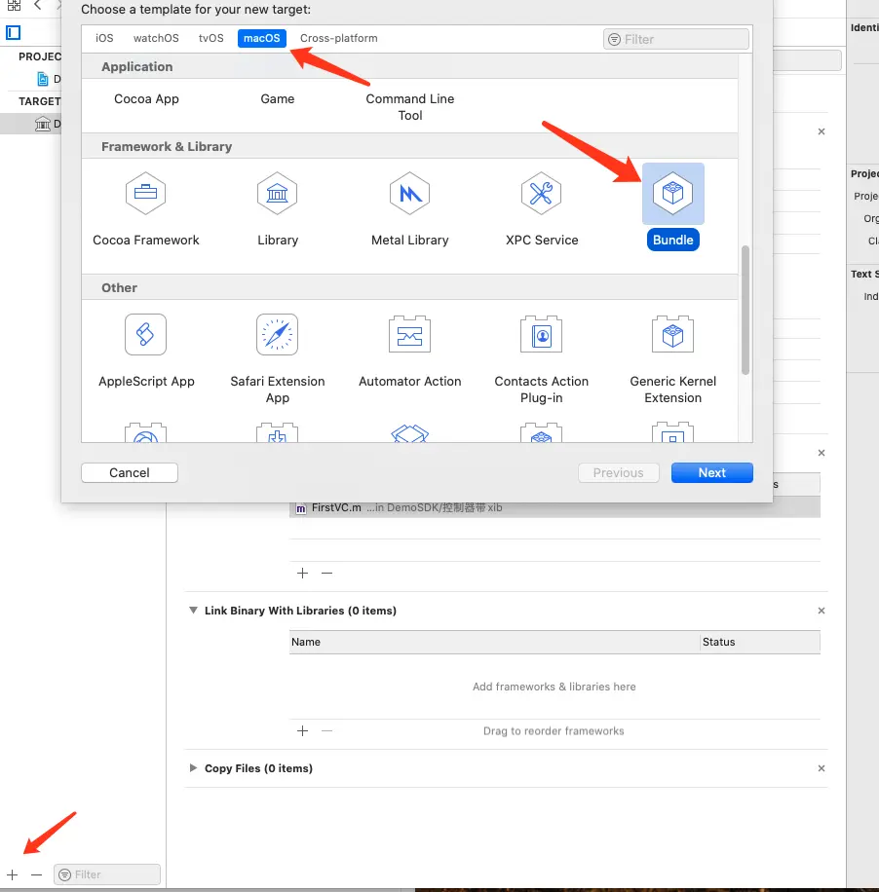Toggle the navigator panel icon
The image size is (879, 892).
[x=13, y=32]
